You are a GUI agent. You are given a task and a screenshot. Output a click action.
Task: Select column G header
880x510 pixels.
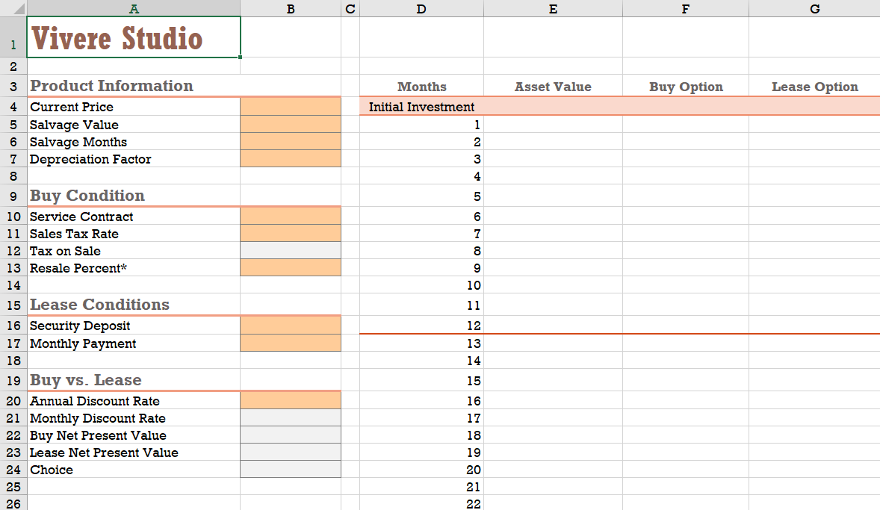pos(814,8)
